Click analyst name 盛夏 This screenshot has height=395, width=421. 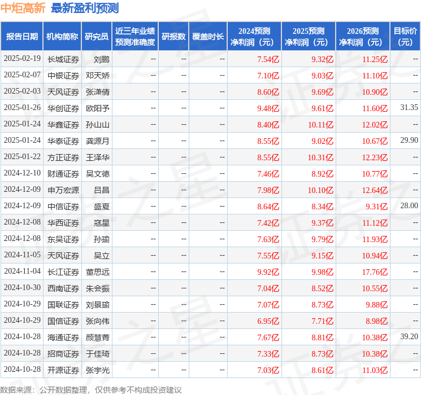(x=102, y=207)
